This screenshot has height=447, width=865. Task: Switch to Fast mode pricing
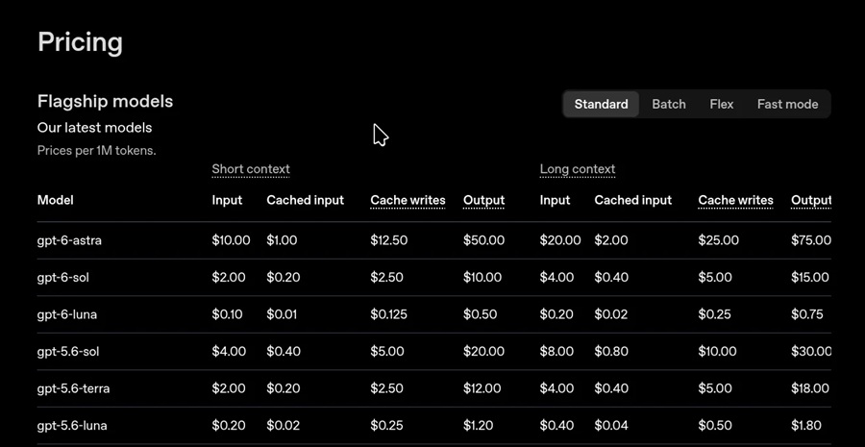click(787, 104)
